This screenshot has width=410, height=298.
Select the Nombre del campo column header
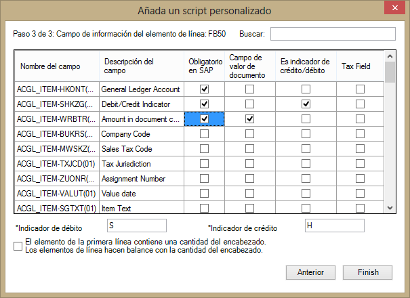coord(57,66)
